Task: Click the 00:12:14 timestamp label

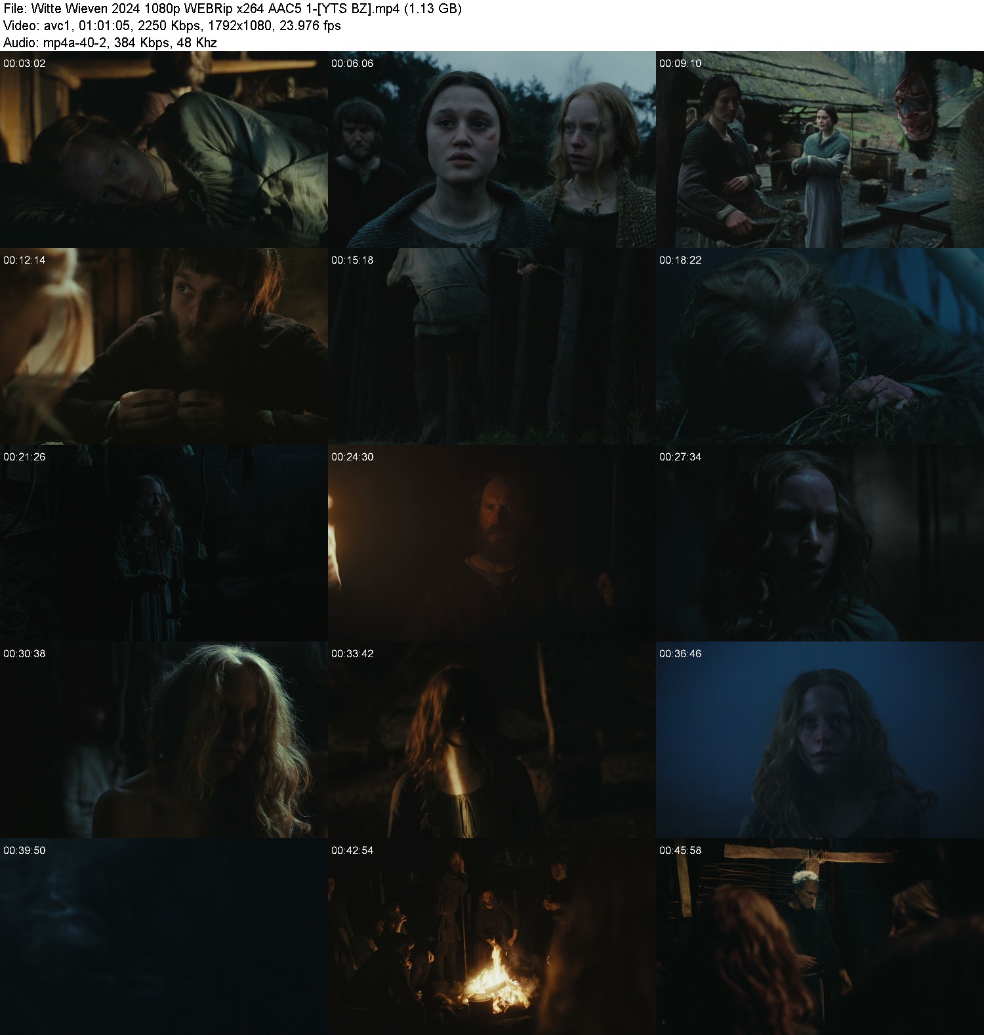Action: [24, 260]
